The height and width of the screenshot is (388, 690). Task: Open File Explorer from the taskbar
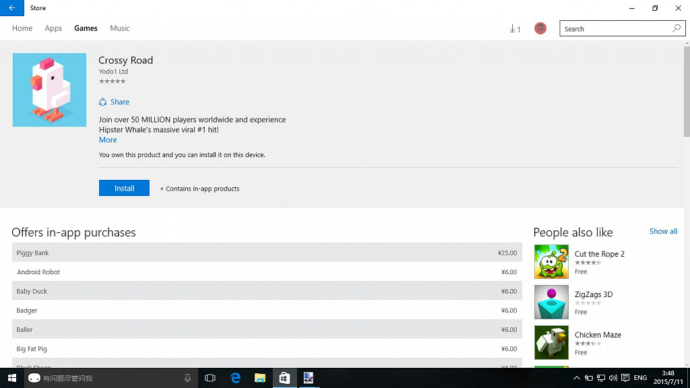(260, 378)
